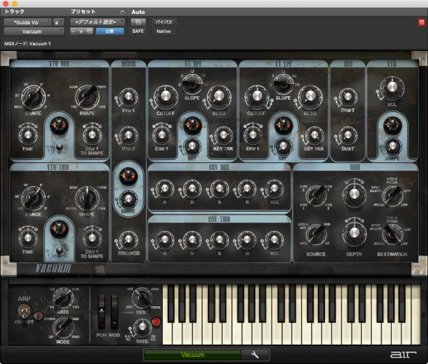The image size is (428, 364).
Task: Click Env Two release R knob
Action: tap(247, 239)
